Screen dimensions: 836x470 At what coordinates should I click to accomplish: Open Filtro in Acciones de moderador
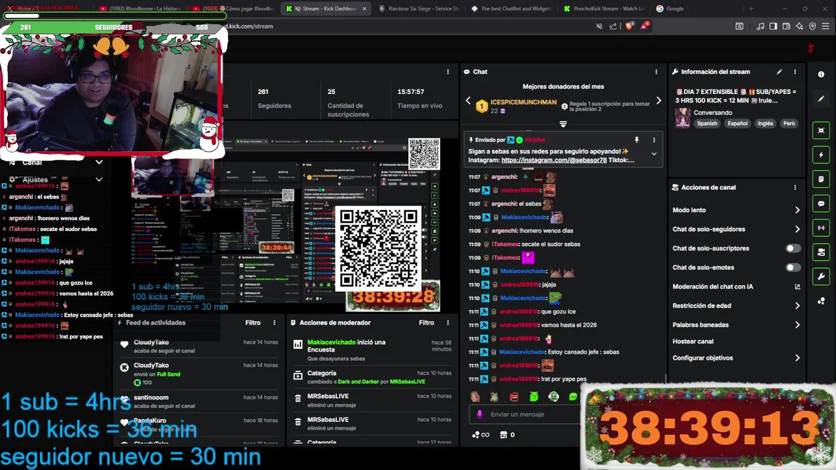click(426, 322)
